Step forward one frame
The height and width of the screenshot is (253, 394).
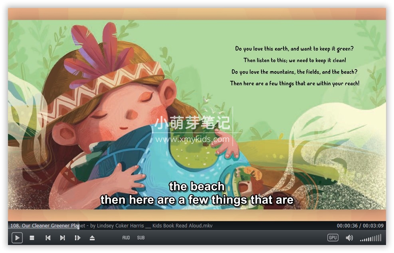(77, 238)
